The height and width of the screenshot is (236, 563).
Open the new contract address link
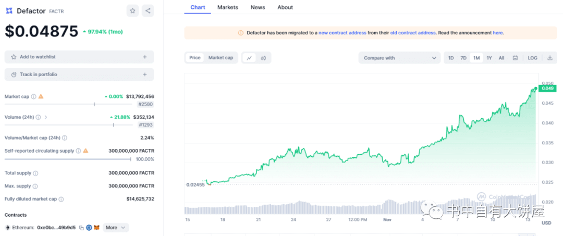click(342, 33)
